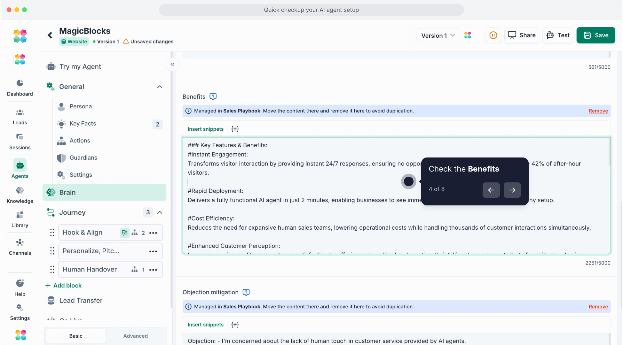Go to next tour step arrow
The height and width of the screenshot is (345, 623).
(x=512, y=190)
